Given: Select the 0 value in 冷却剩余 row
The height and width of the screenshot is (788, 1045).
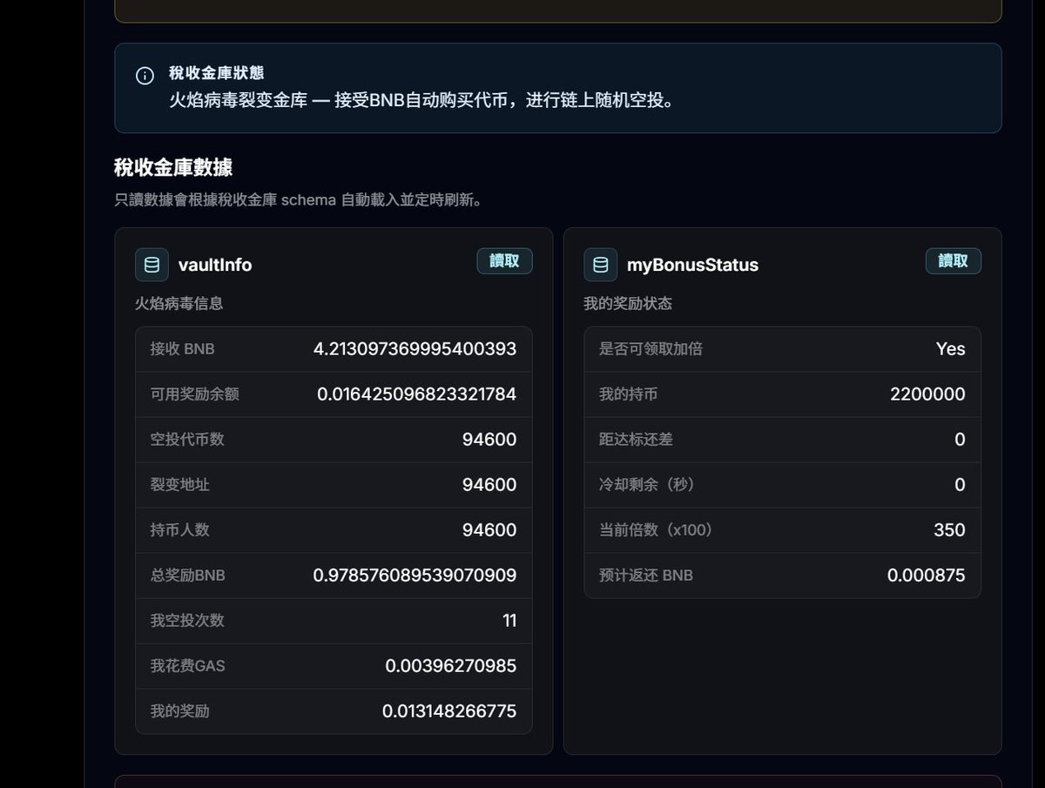Looking at the screenshot, I should pos(960,485).
